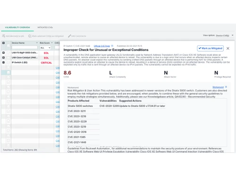Image resolution: width=236 pixels, height=177 pixels.
Task: Tick the checkbox for LAB-Cisco-Catalyst row
Action: pyautogui.click(x=8, y=58)
